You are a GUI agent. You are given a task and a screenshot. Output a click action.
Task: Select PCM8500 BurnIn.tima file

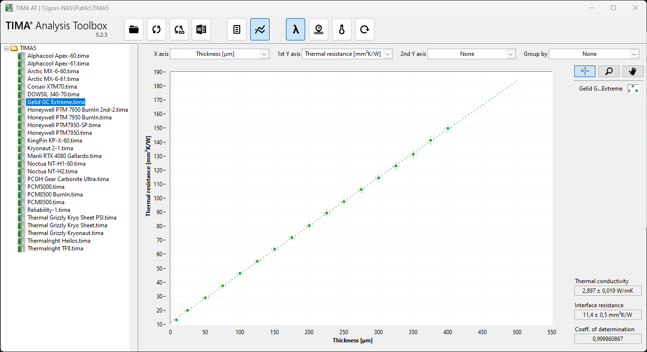point(55,195)
